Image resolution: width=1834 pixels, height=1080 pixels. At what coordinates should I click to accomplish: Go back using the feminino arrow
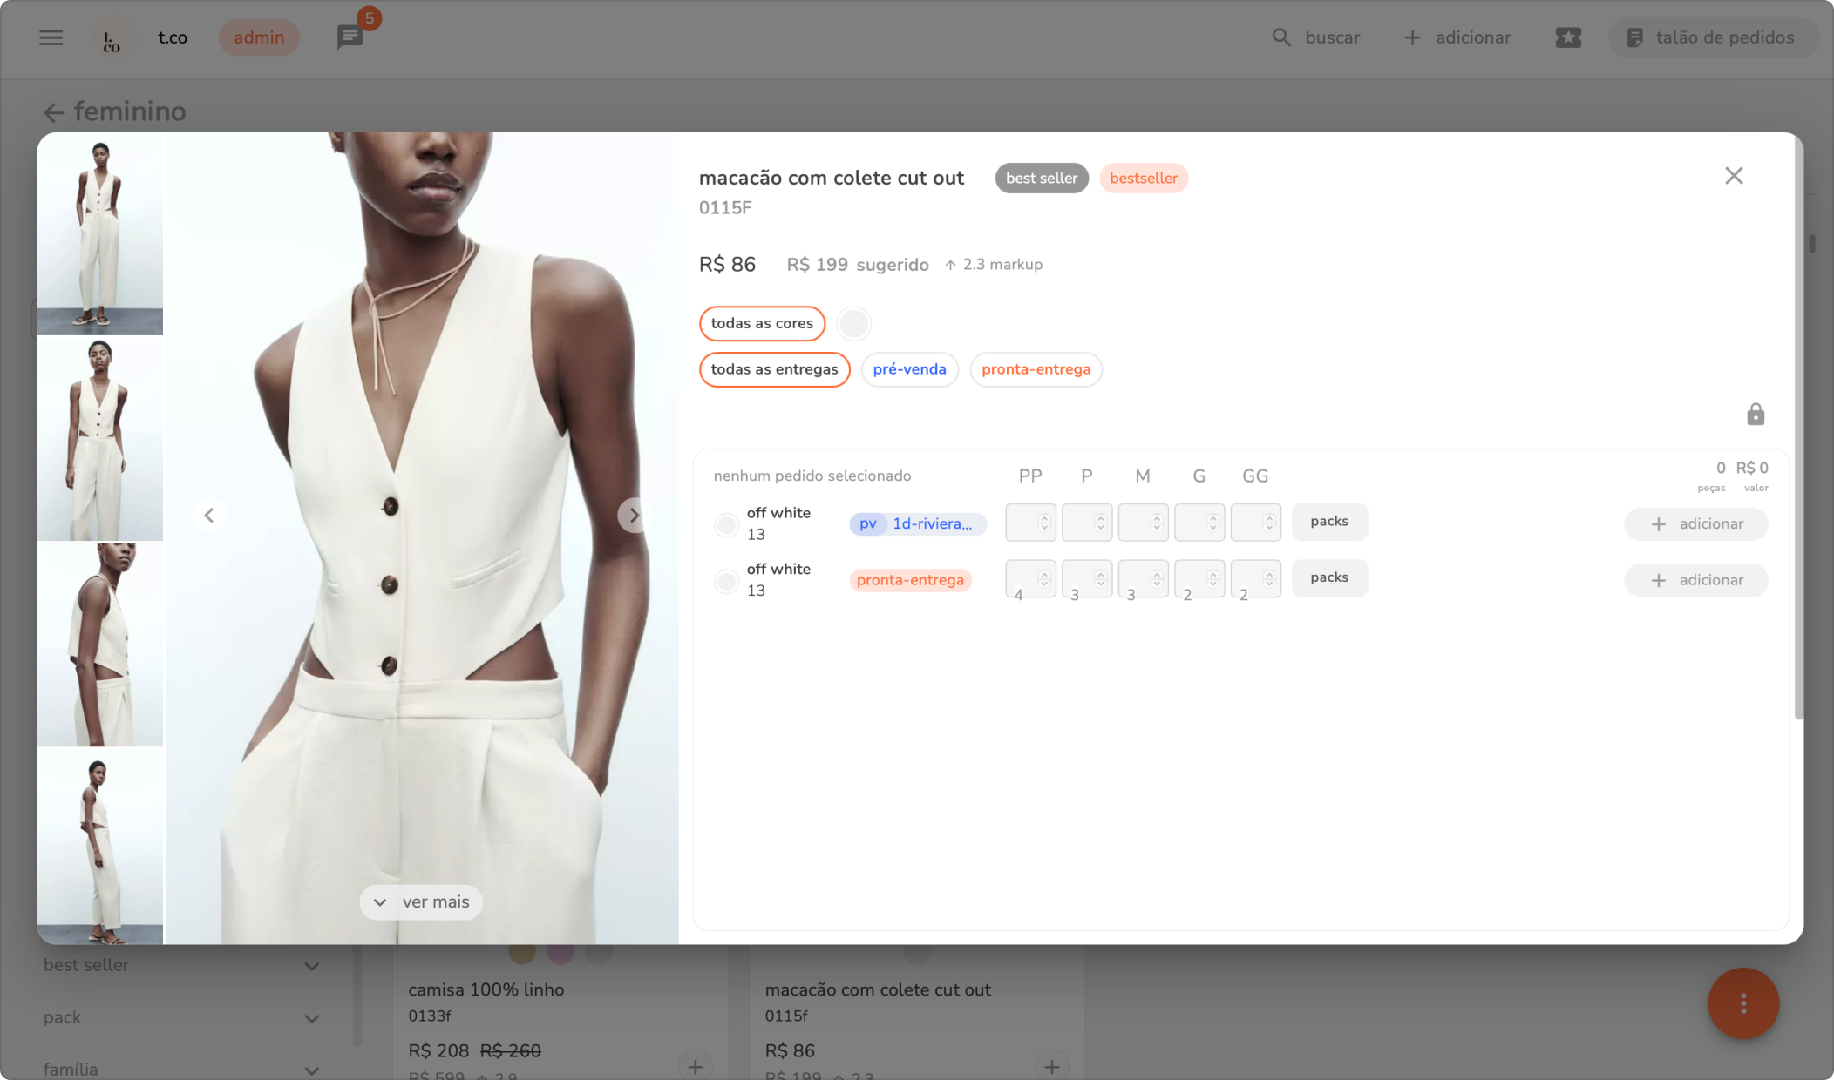(x=54, y=112)
